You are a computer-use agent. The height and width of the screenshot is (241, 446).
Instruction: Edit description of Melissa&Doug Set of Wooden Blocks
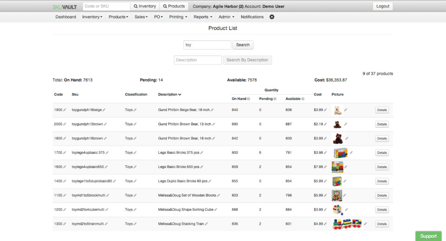click(218, 195)
